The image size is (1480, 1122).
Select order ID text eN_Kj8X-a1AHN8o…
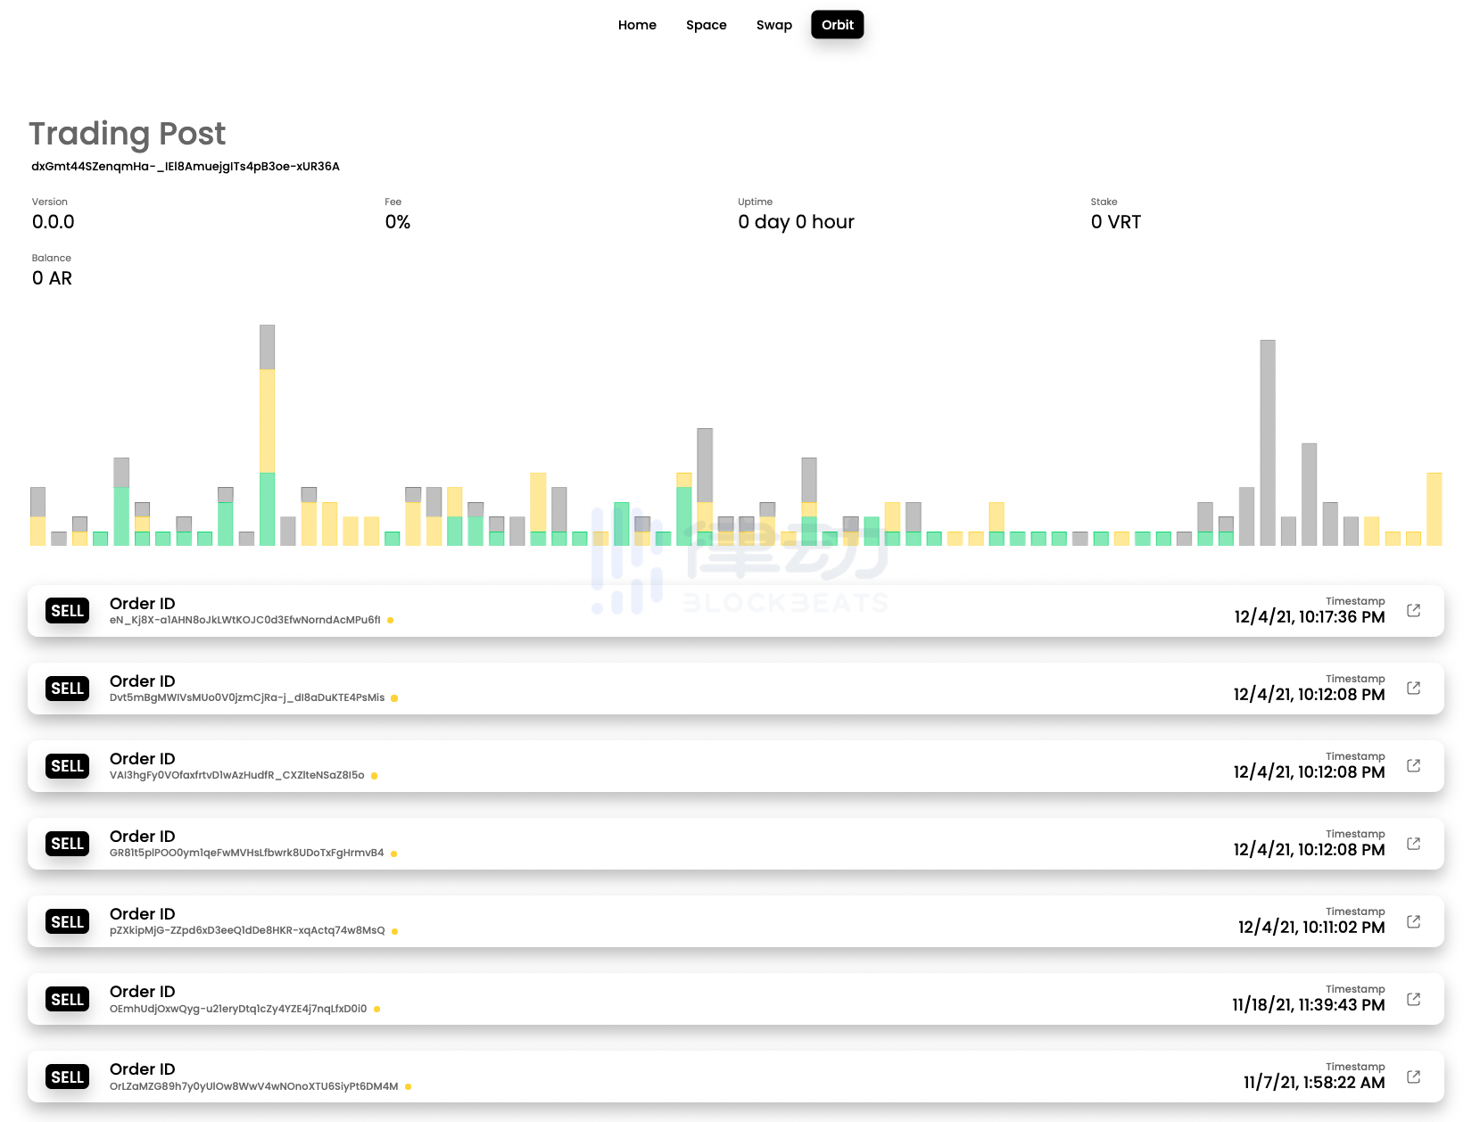[245, 620]
